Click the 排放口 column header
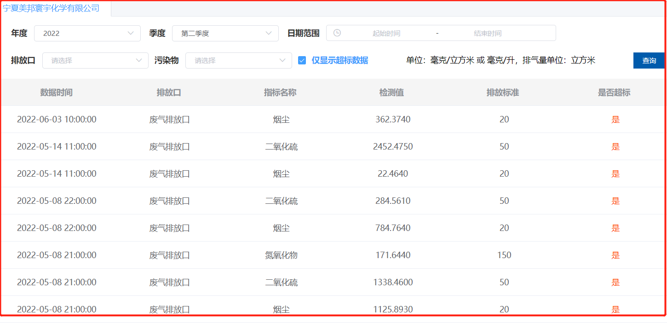Screen dimensions: 667x323 [169, 92]
